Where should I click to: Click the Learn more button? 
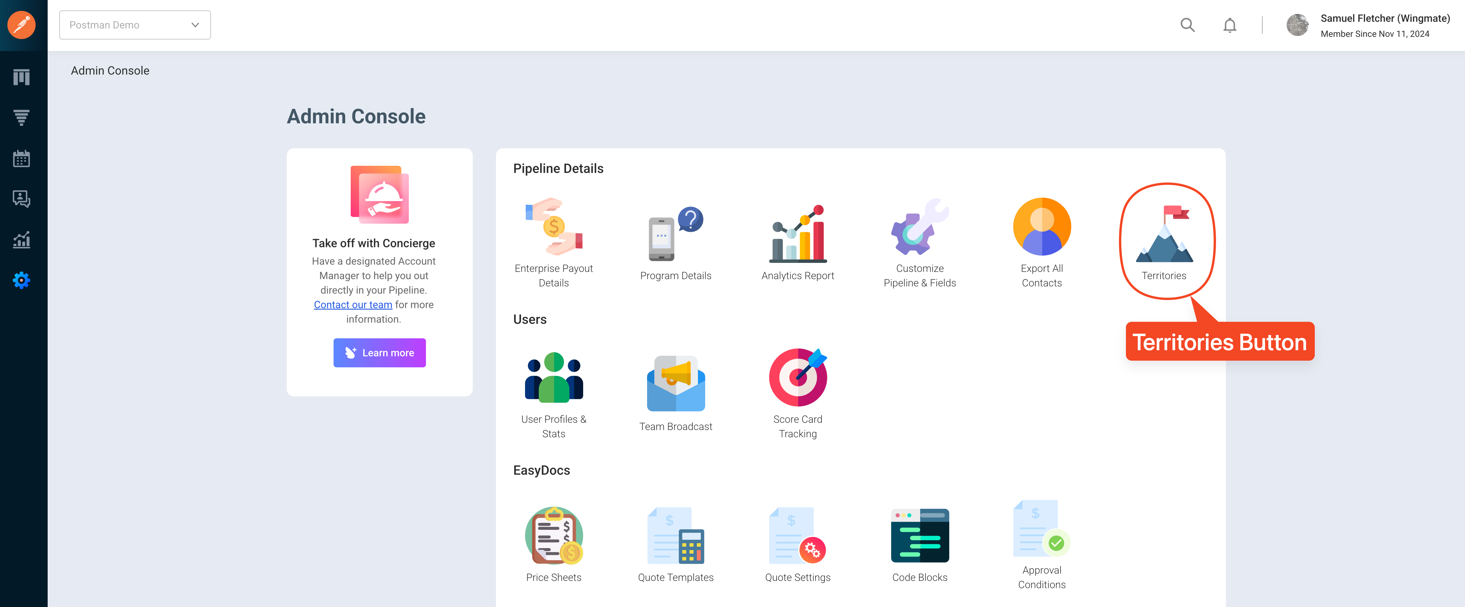coord(379,353)
